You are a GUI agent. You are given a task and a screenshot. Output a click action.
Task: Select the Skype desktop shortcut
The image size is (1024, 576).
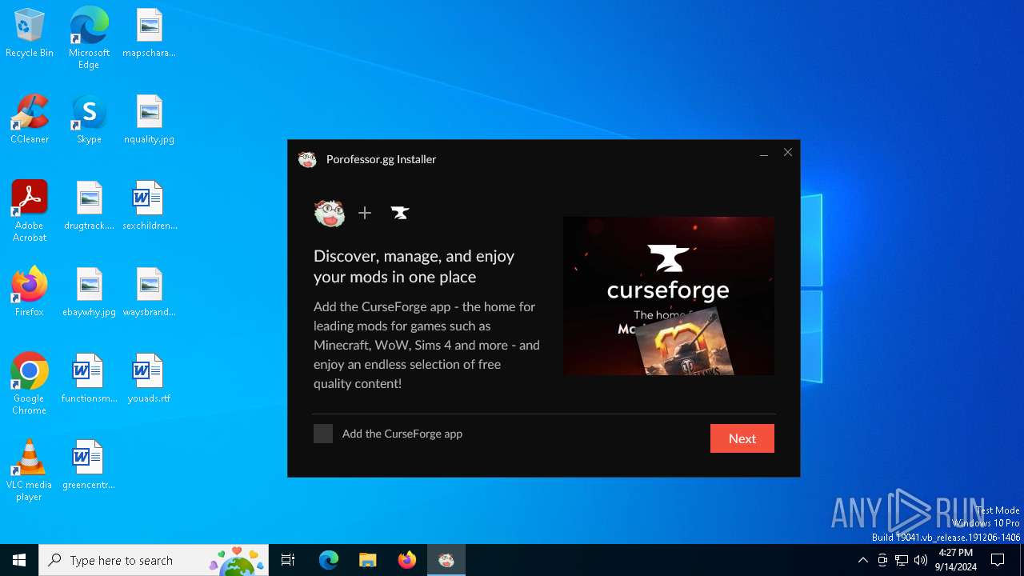click(89, 120)
